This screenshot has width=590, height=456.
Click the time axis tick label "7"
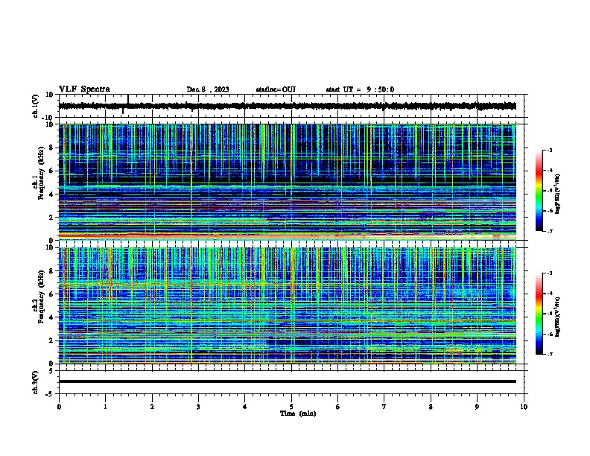pyautogui.click(x=384, y=407)
